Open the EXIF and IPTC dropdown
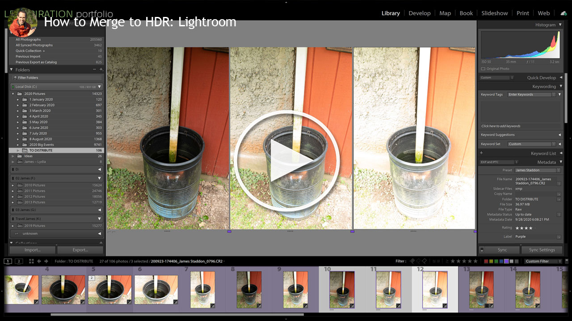572x321 pixels. (499, 162)
